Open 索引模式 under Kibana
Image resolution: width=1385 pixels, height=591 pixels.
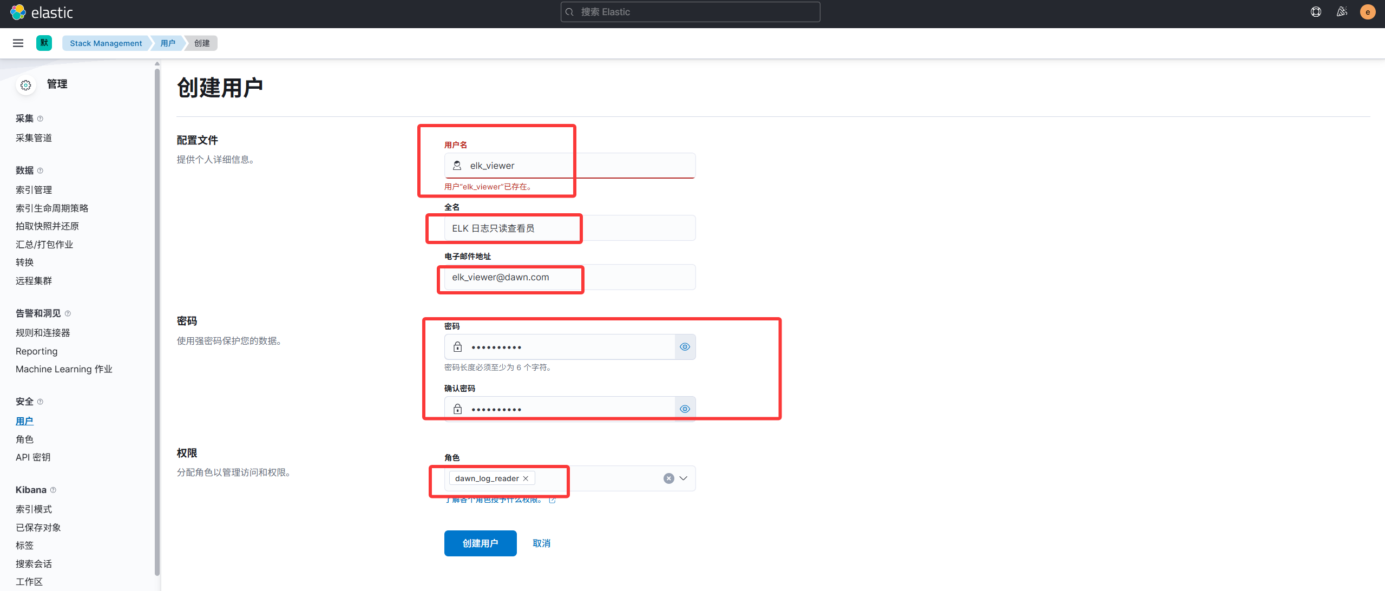pos(34,509)
